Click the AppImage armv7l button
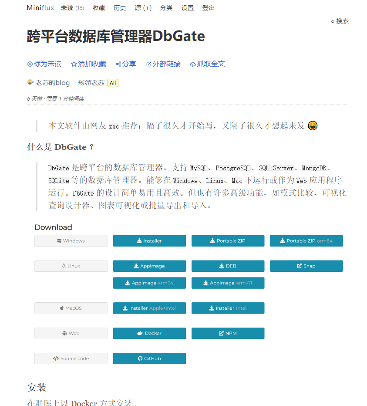Image resolution: width=367 pixels, height=406 pixels. pyautogui.click(x=228, y=283)
